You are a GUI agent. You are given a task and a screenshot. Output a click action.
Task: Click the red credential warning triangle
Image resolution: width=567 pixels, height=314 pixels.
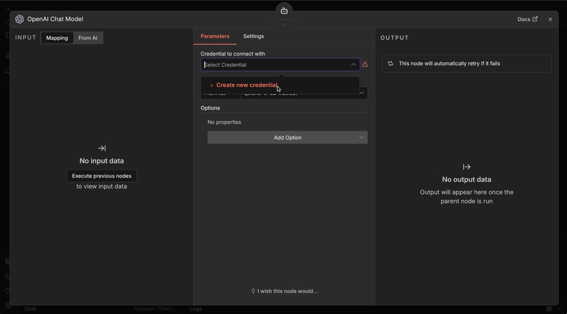pos(365,65)
